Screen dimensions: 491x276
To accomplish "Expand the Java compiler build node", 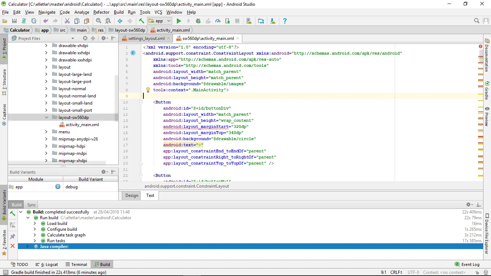I will coord(28,247).
